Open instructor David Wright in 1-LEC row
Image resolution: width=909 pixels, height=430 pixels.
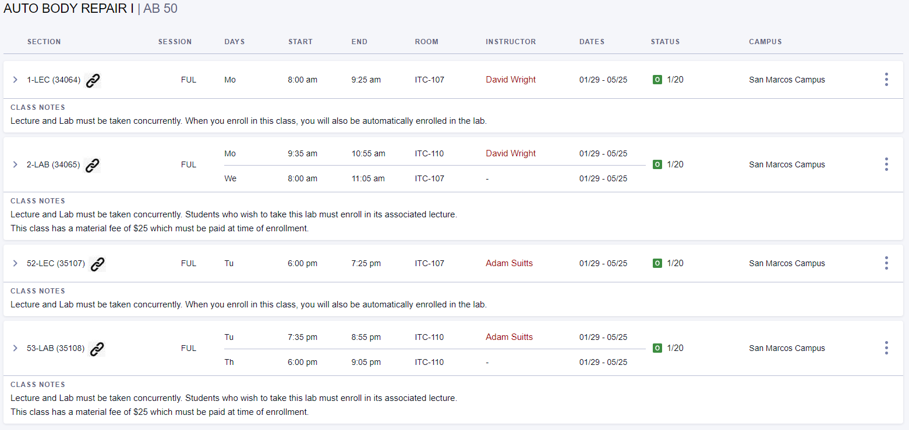tap(511, 80)
